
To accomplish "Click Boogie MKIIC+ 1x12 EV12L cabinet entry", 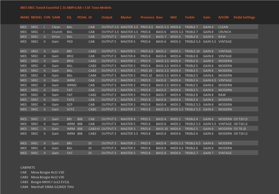I will 50,182.
